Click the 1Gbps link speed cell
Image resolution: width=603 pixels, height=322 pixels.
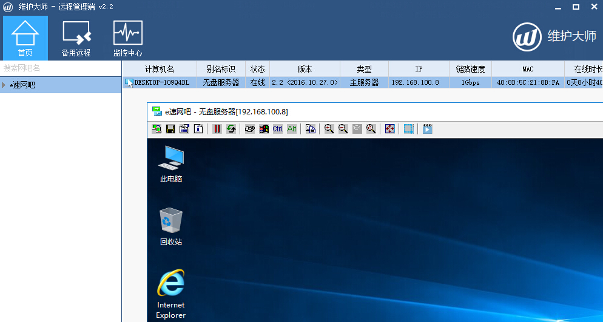(x=470, y=82)
